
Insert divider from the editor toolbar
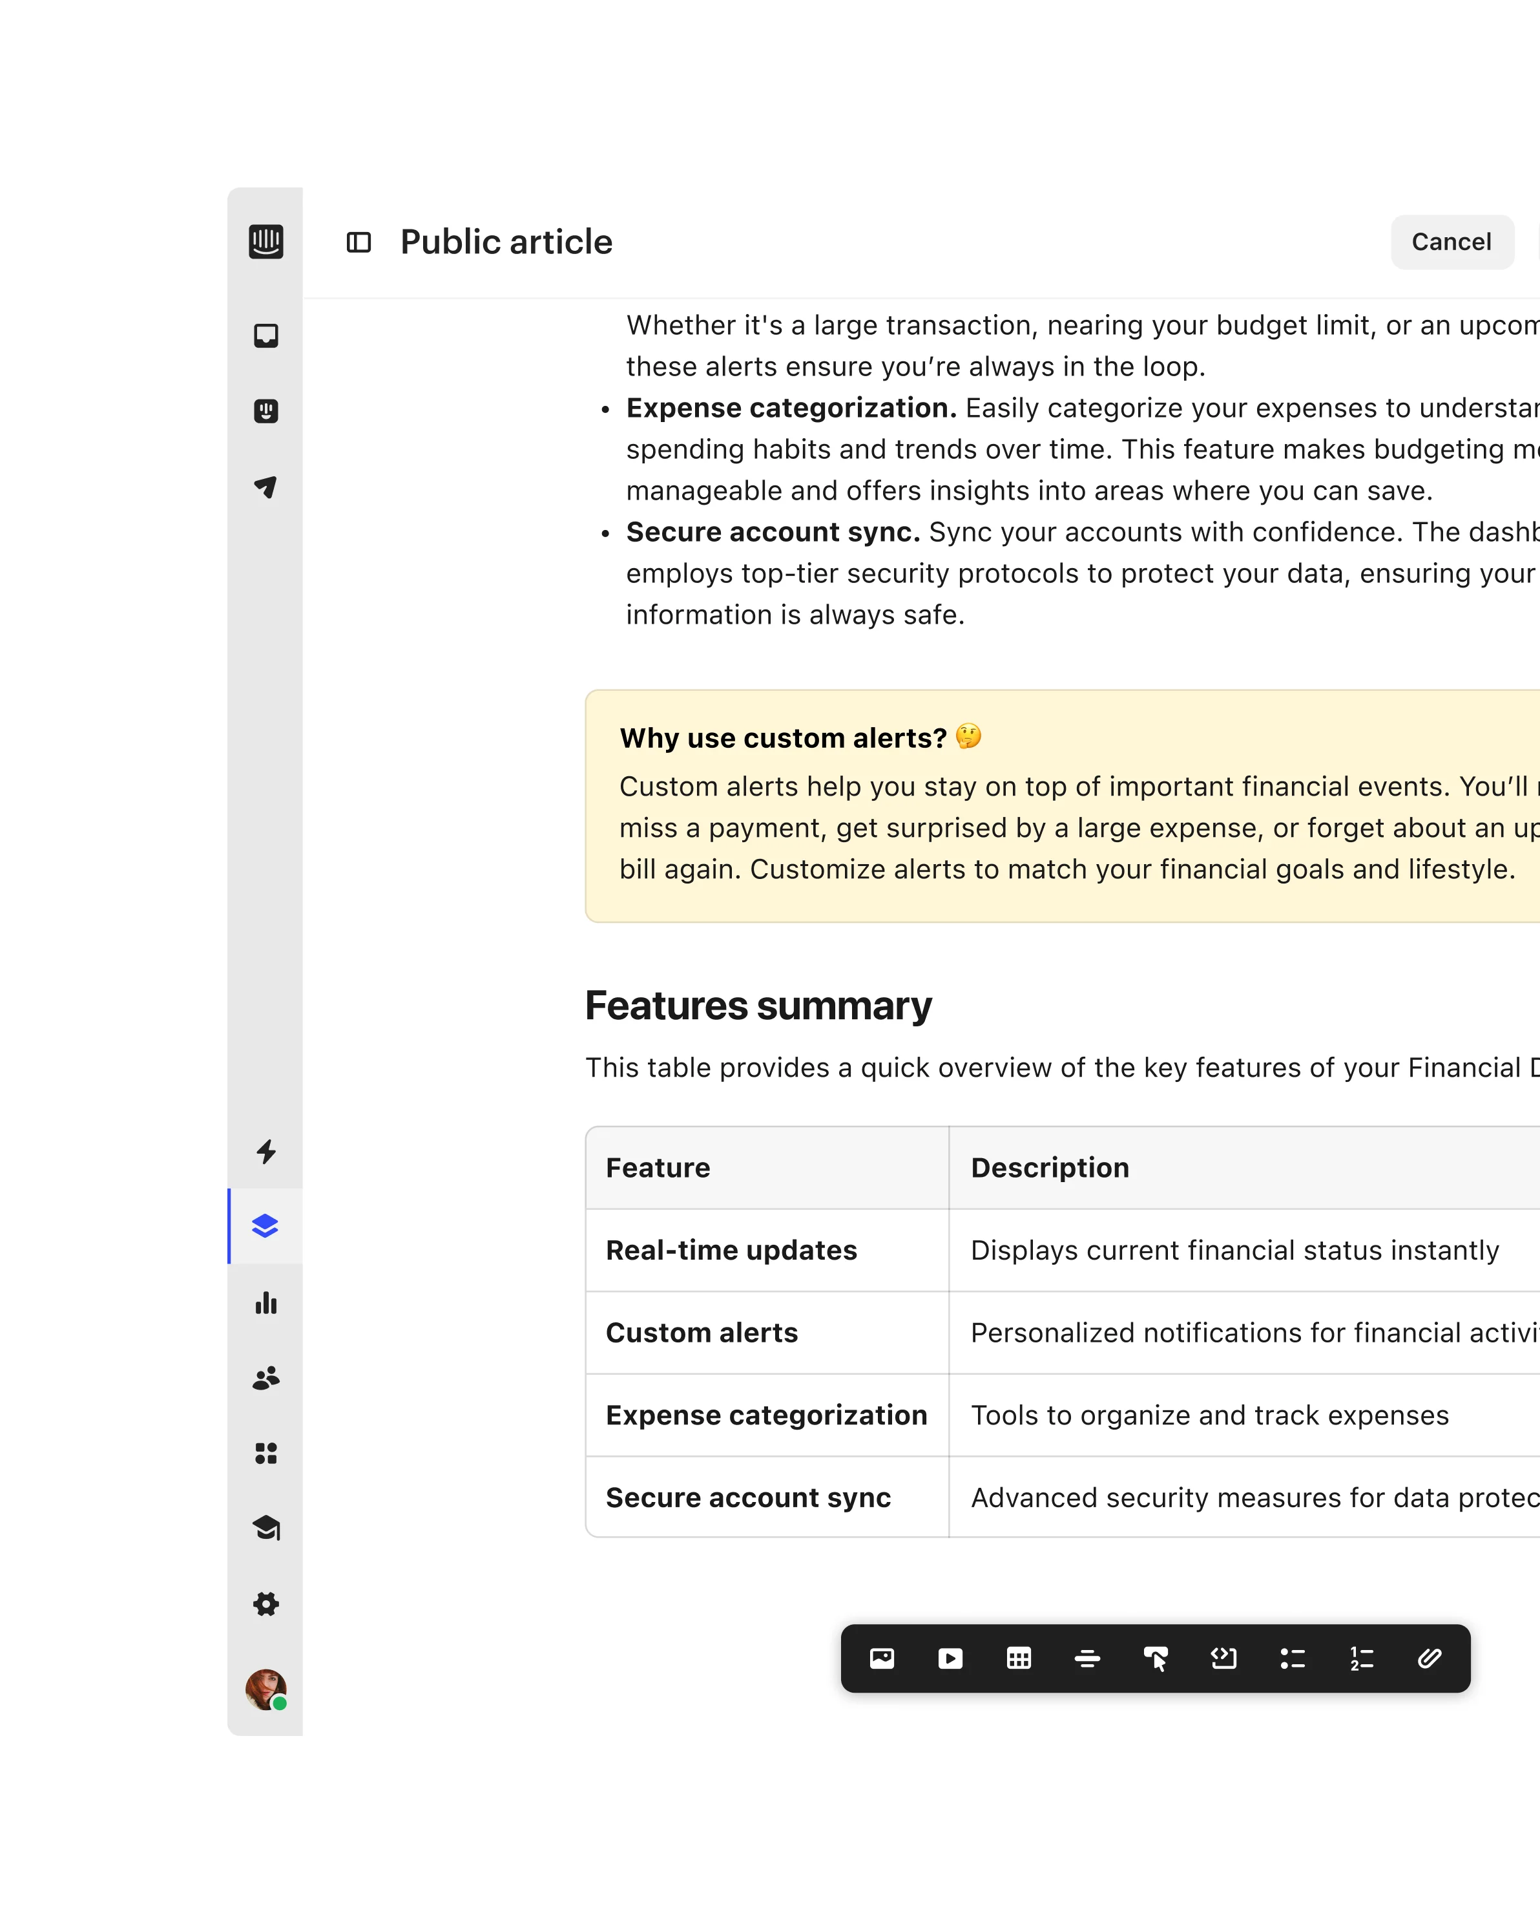pos(1087,1659)
